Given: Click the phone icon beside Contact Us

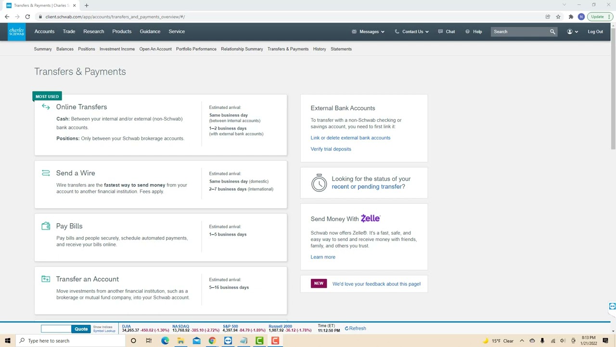Looking at the screenshot, I should coord(397,32).
